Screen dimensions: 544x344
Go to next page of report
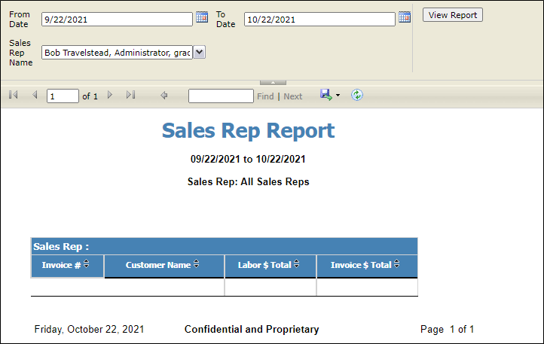click(110, 96)
